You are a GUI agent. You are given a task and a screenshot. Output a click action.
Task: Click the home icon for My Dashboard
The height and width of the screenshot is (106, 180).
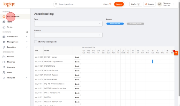4,17
